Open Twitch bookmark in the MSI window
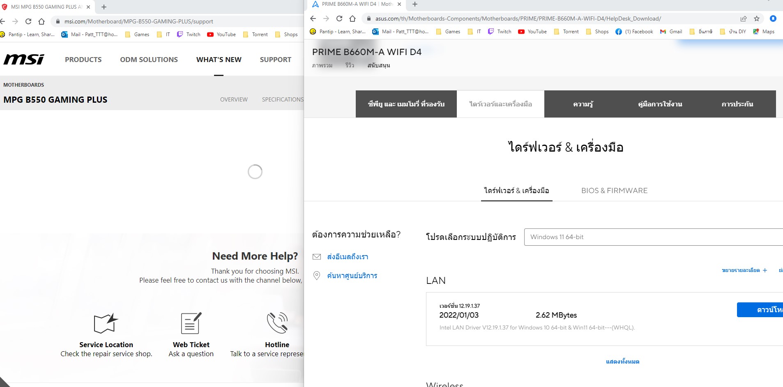The image size is (783, 387). click(189, 35)
